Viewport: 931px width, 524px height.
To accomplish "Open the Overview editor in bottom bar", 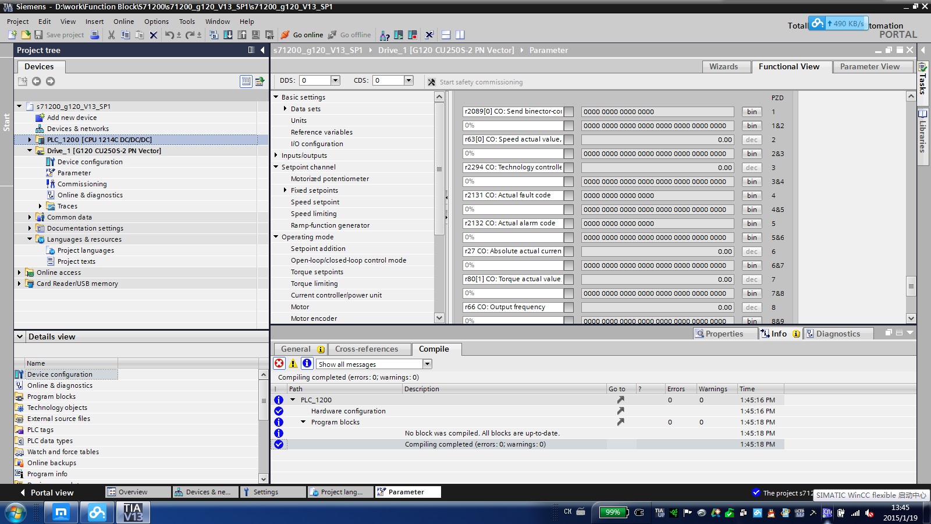I will point(138,492).
